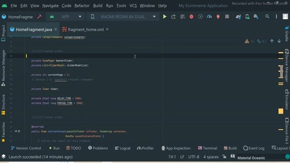Toggle tool window quick access icon
This screenshot has width=290, height=163.
(x=4, y=157)
